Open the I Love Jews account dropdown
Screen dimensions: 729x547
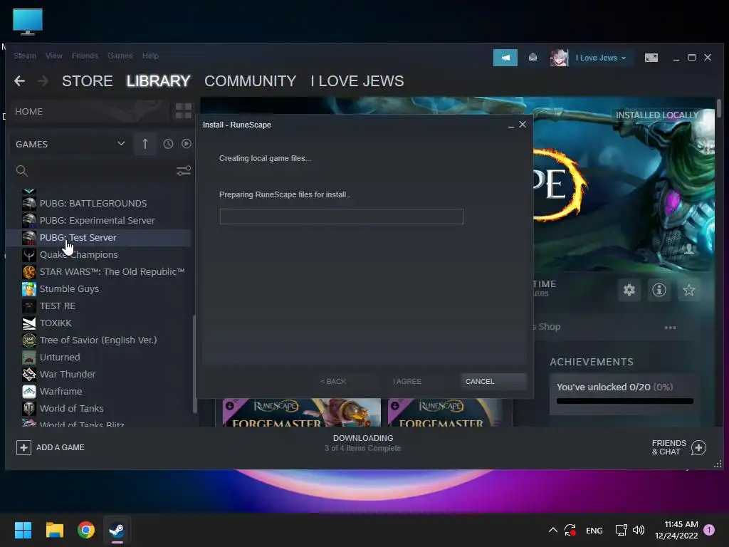pos(601,58)
